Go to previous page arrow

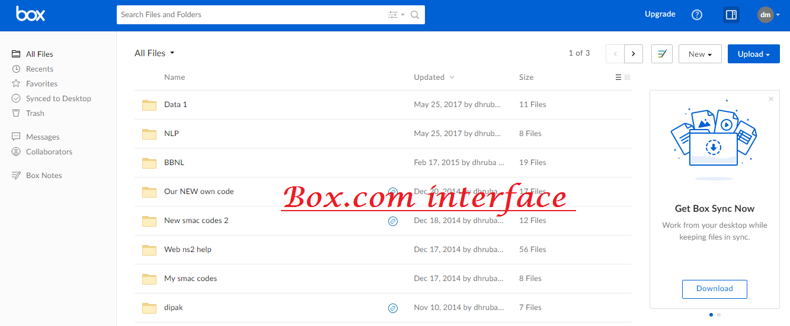tap(615, 54)
